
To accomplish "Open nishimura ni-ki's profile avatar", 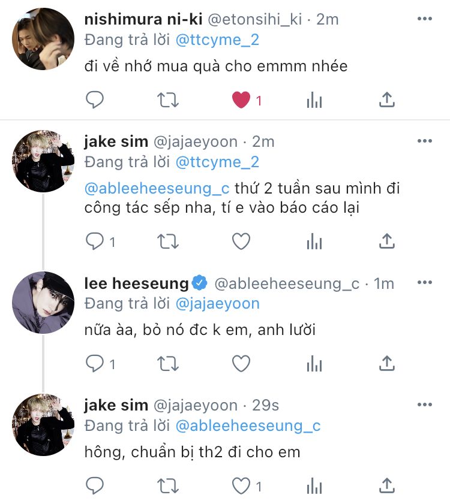I will click(x=43, y=39).
